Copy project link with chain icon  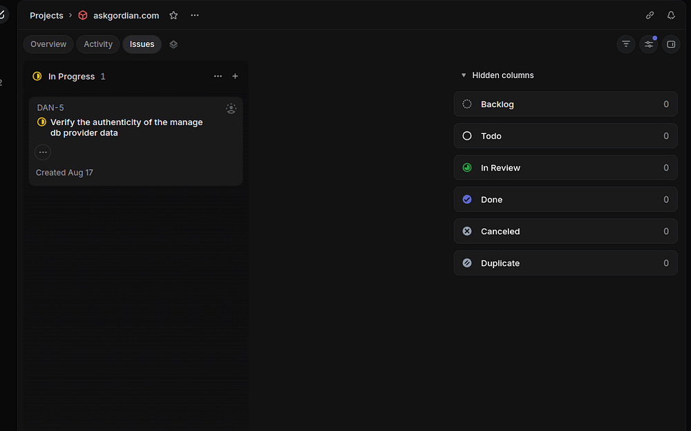650,15
